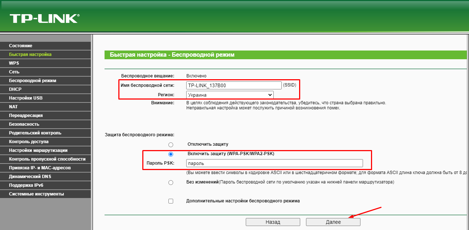
Task: Open the Регион dropdown showing Украина
Action: point(230,95)
